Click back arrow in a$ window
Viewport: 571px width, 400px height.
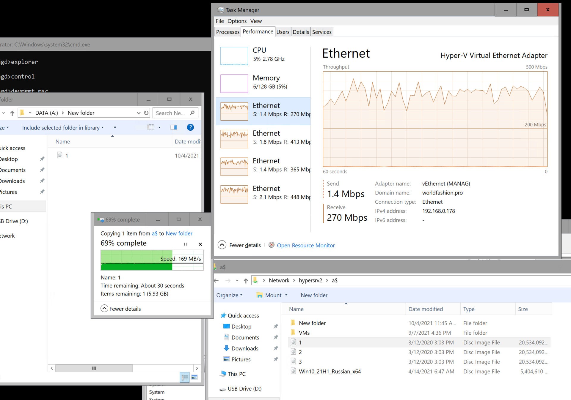(x=217, y=280)
